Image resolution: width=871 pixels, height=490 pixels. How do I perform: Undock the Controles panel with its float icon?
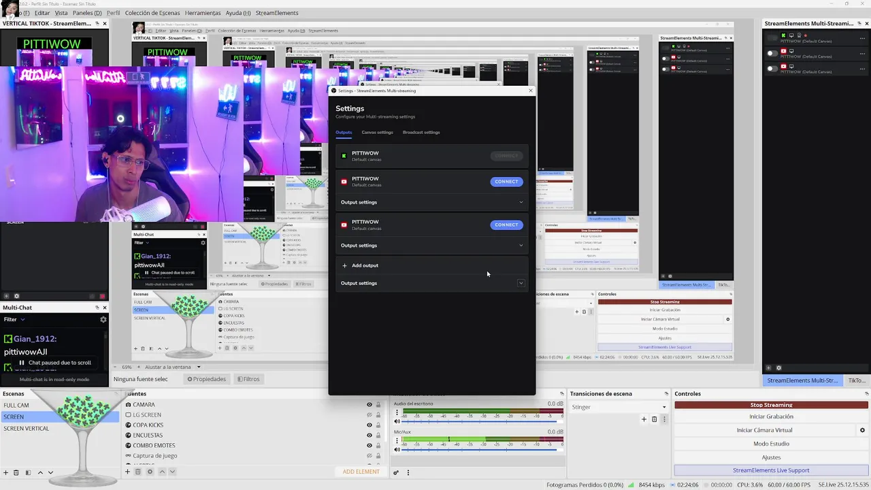click(x=866, y=393)
